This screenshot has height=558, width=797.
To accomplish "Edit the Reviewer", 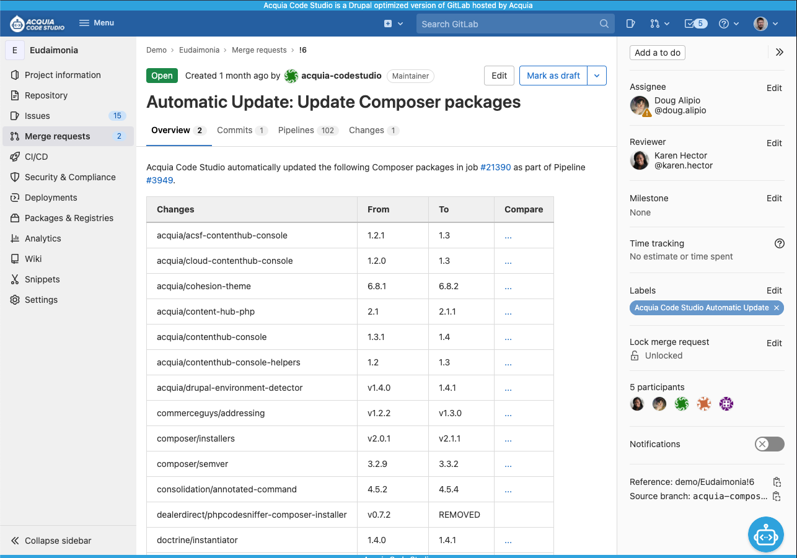I will click(x=774, y=143).
